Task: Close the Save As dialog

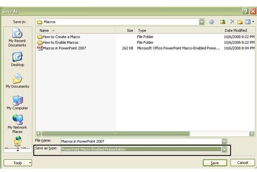Action: tap(253, 11)
